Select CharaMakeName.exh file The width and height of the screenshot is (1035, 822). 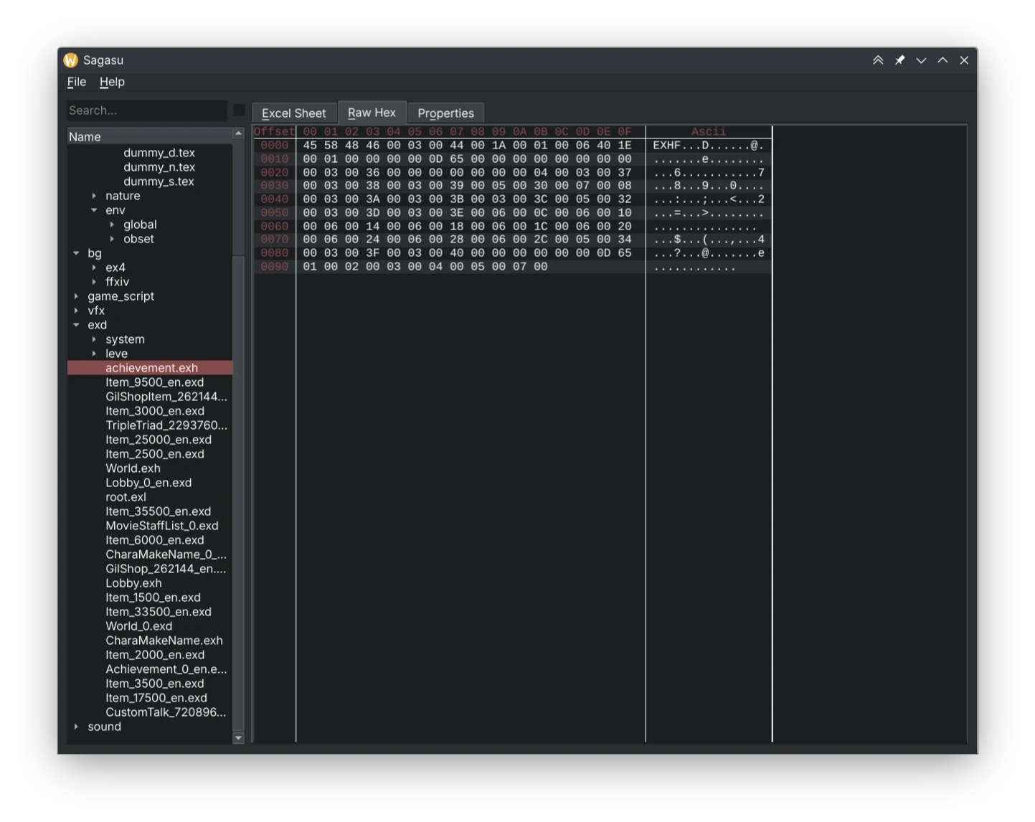(164, 641)
